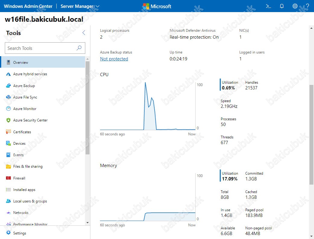Screen dimensions: 314x239
Task: Open Installed apps
Action: (x=43, y=189)
